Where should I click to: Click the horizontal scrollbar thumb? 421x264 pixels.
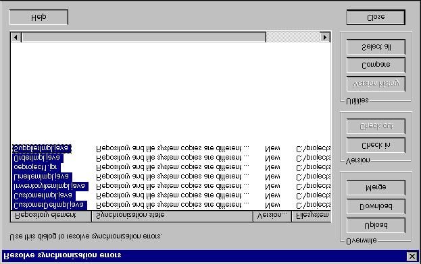click(x=144, y=37)
